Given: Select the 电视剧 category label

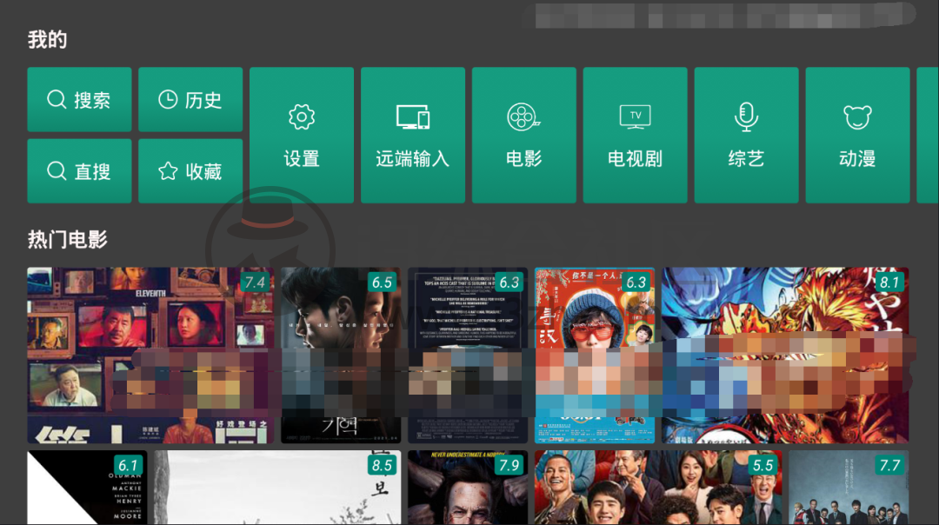Looking at the screenshot, I should point(635,159).
